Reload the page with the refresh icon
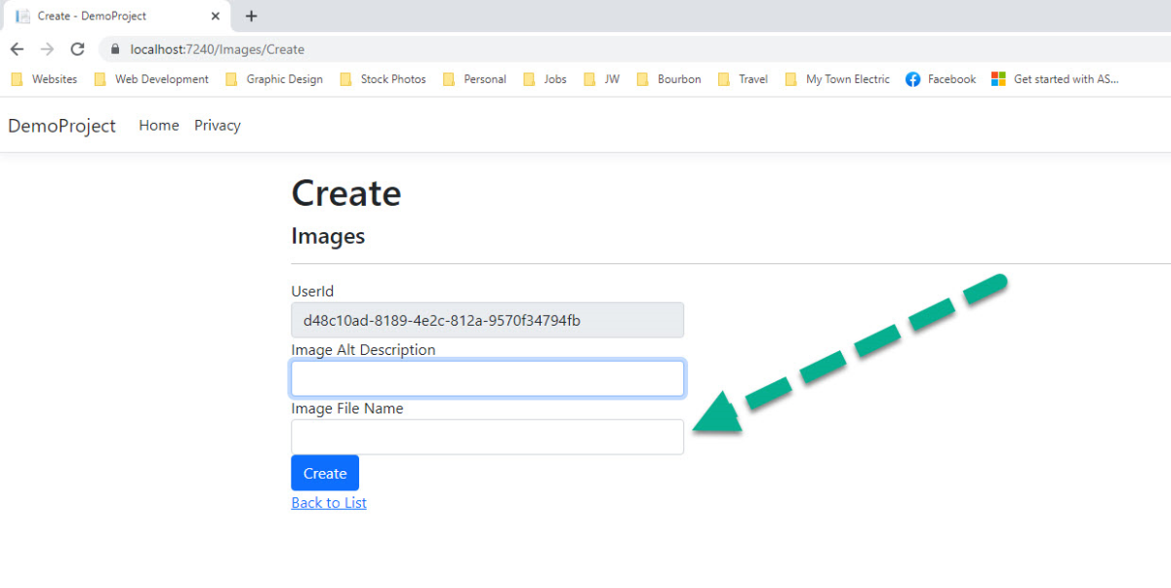Image resolution: width=1171 pixels, height=588 pixels. click(78, 49)
